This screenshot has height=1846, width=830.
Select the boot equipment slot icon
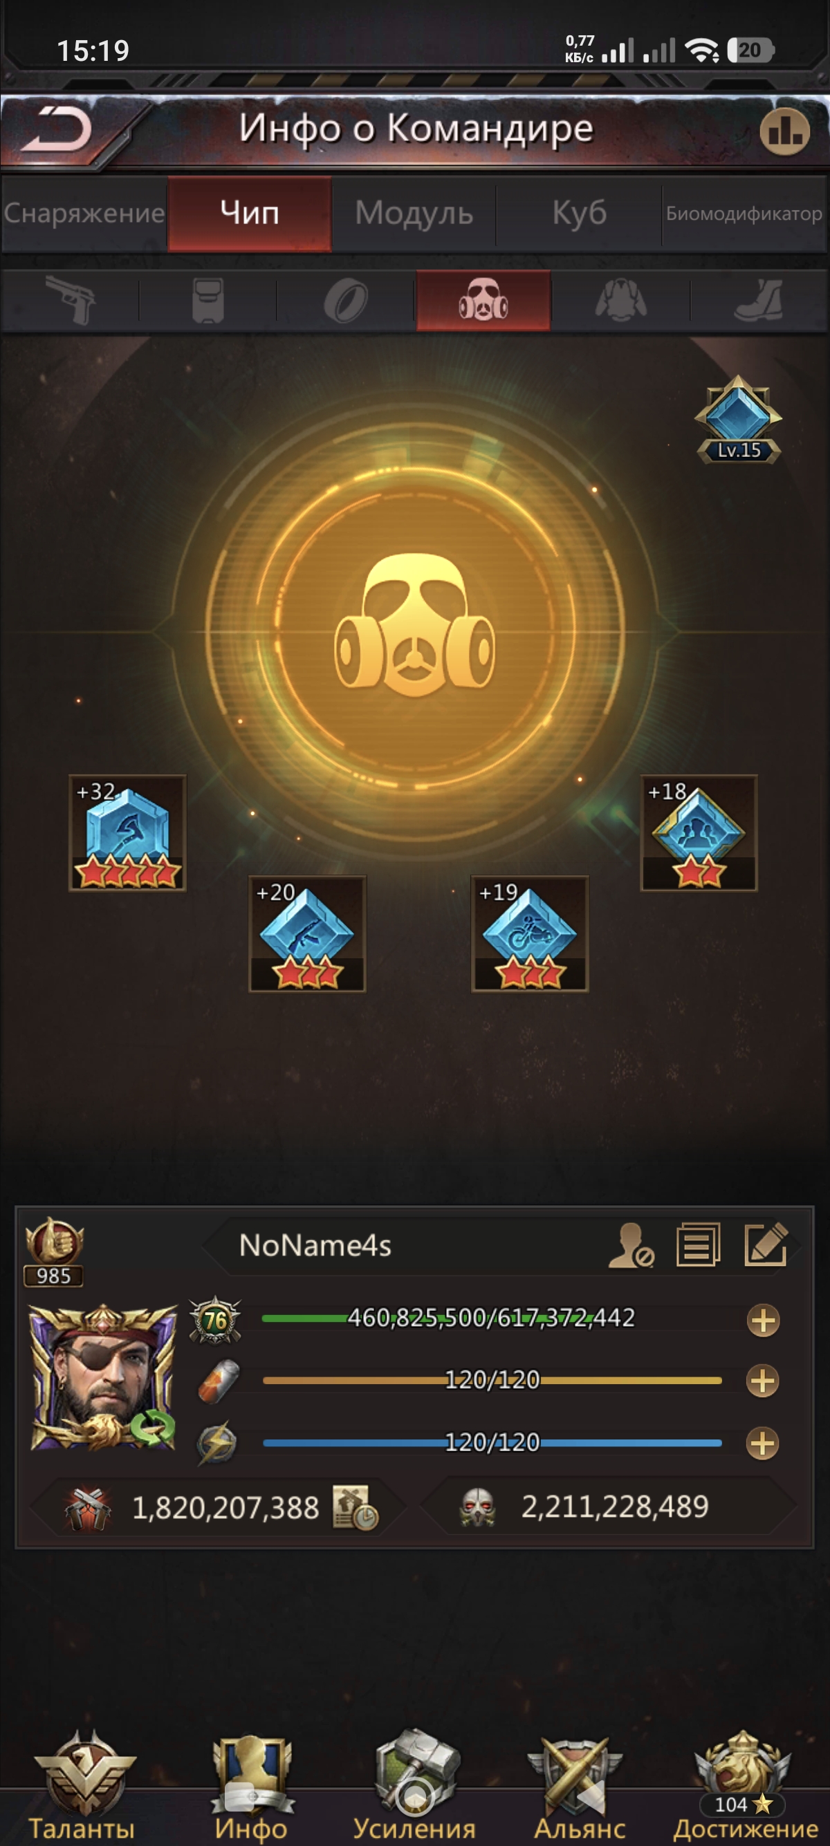[759, 300]
